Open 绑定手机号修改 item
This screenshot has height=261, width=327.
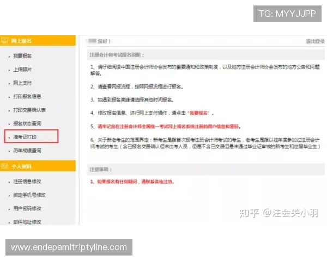click(29, 195)
